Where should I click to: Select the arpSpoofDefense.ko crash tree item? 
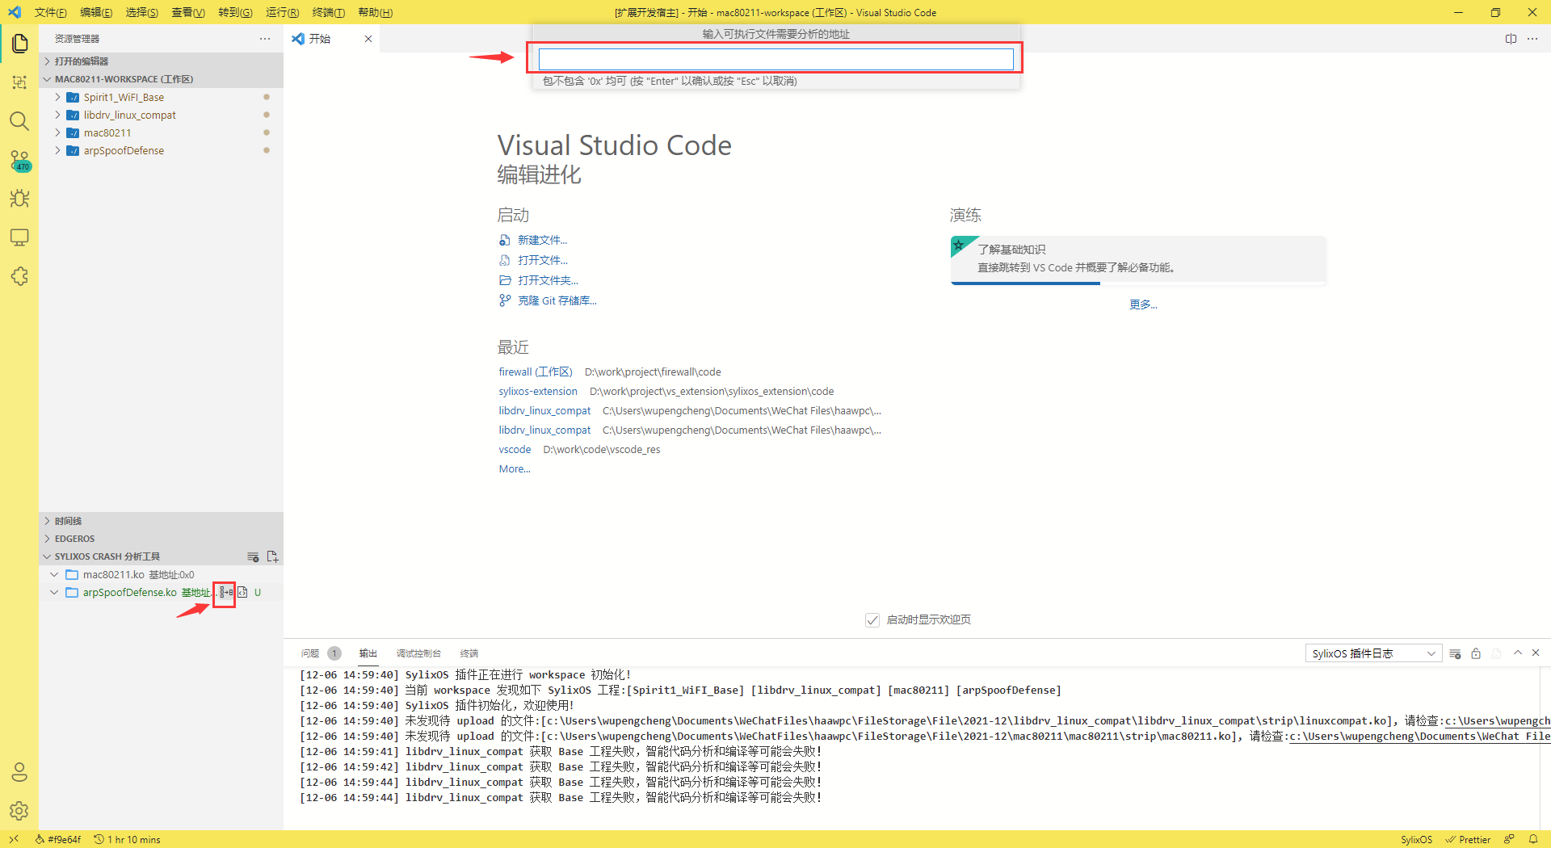(x=129, y=592)
